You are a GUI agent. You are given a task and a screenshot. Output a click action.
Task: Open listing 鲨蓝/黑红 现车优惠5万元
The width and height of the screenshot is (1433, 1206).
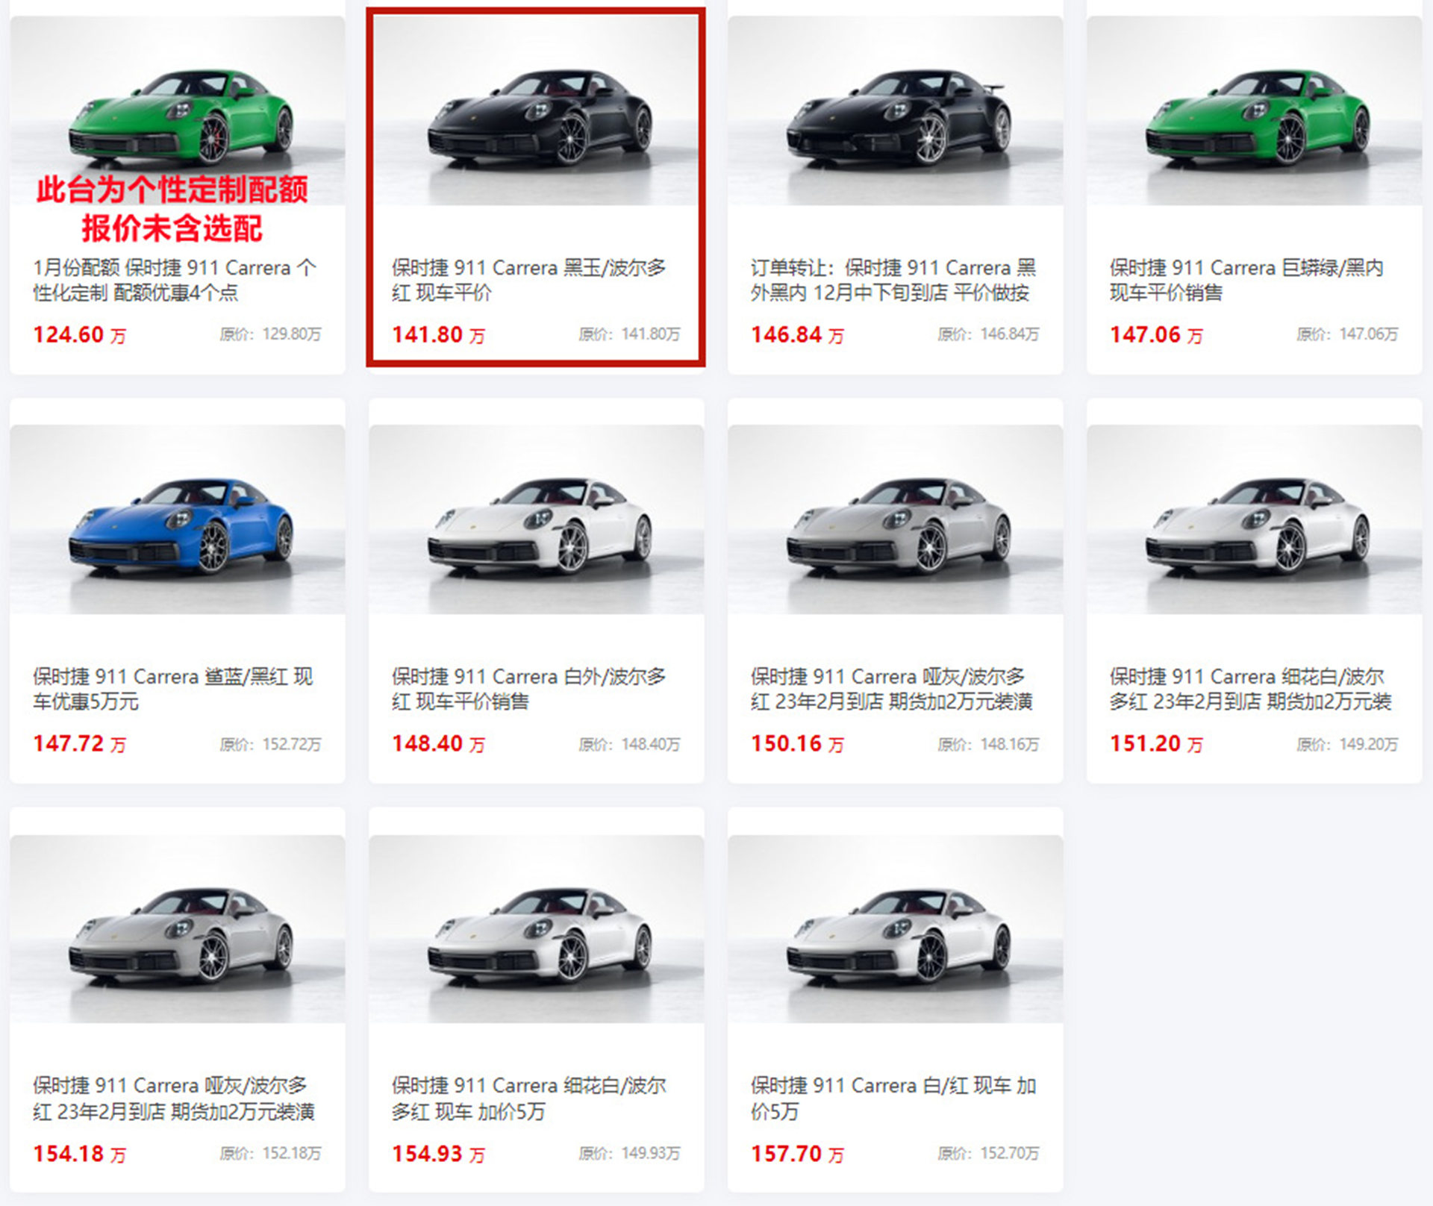pyautogui.click(x=173, y=689)
